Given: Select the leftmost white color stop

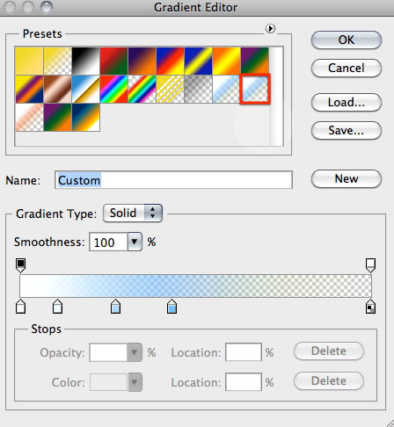Looking at the screenshot, I should [x=20, y=307].
